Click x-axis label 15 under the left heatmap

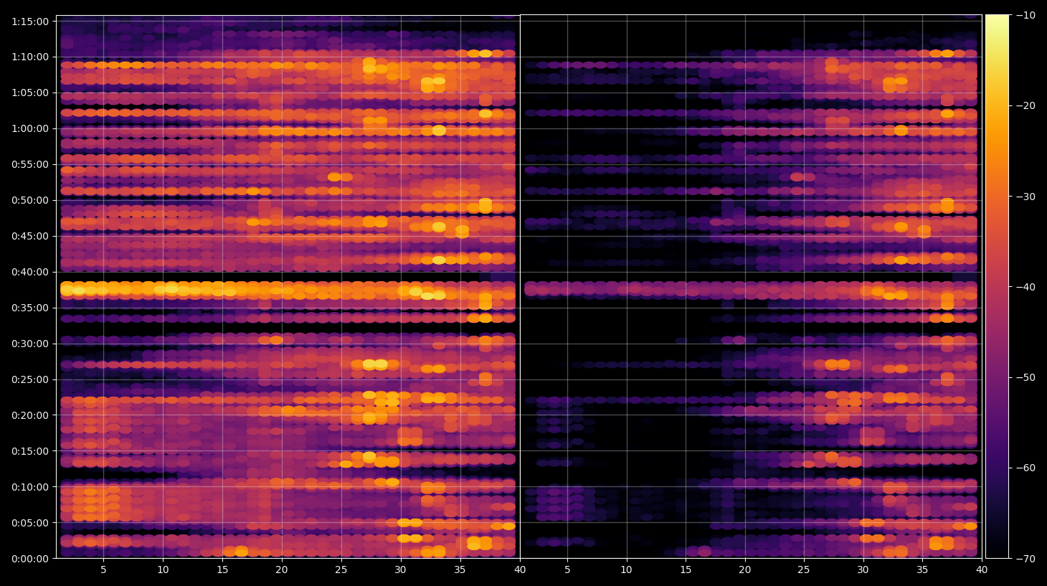[222, 570]
